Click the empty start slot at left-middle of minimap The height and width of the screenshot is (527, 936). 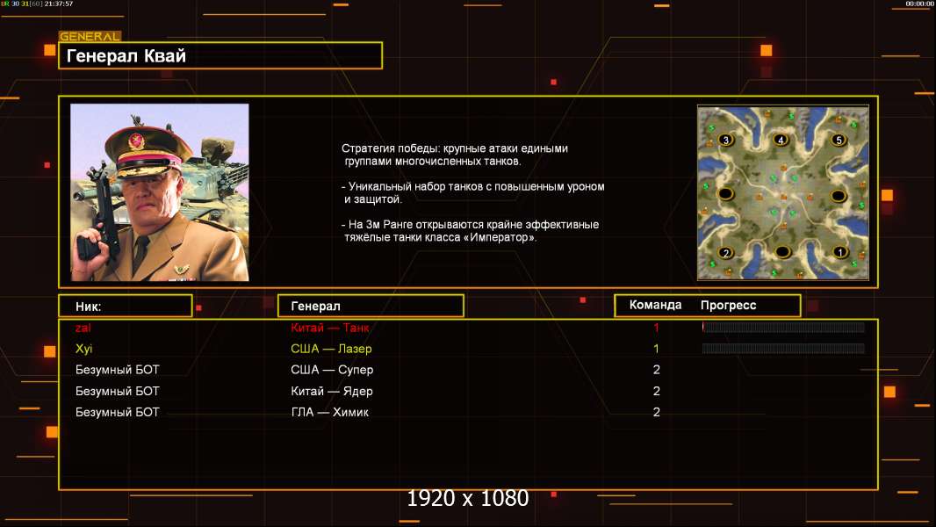point(725,194)
